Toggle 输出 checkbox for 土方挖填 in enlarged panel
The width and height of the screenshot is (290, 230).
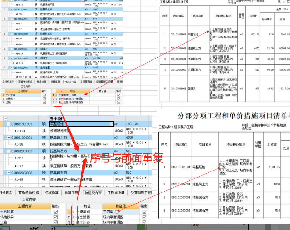coord(55,212)
